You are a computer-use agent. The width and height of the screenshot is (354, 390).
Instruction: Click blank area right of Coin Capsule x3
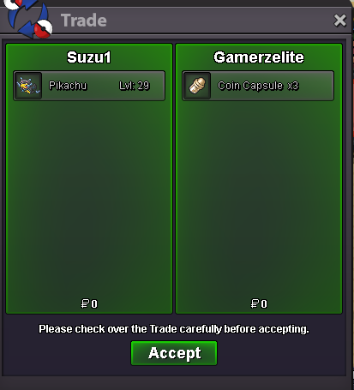click(x=315, y=86)
